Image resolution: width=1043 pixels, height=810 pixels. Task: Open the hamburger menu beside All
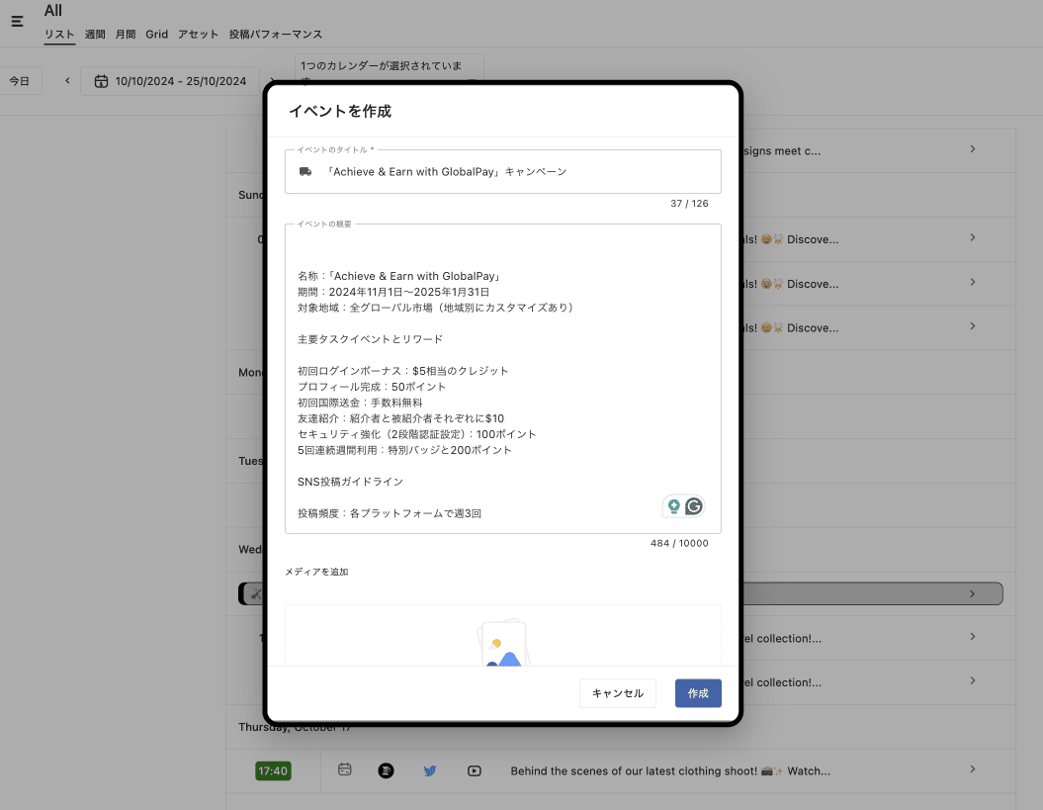coord(17,21)
